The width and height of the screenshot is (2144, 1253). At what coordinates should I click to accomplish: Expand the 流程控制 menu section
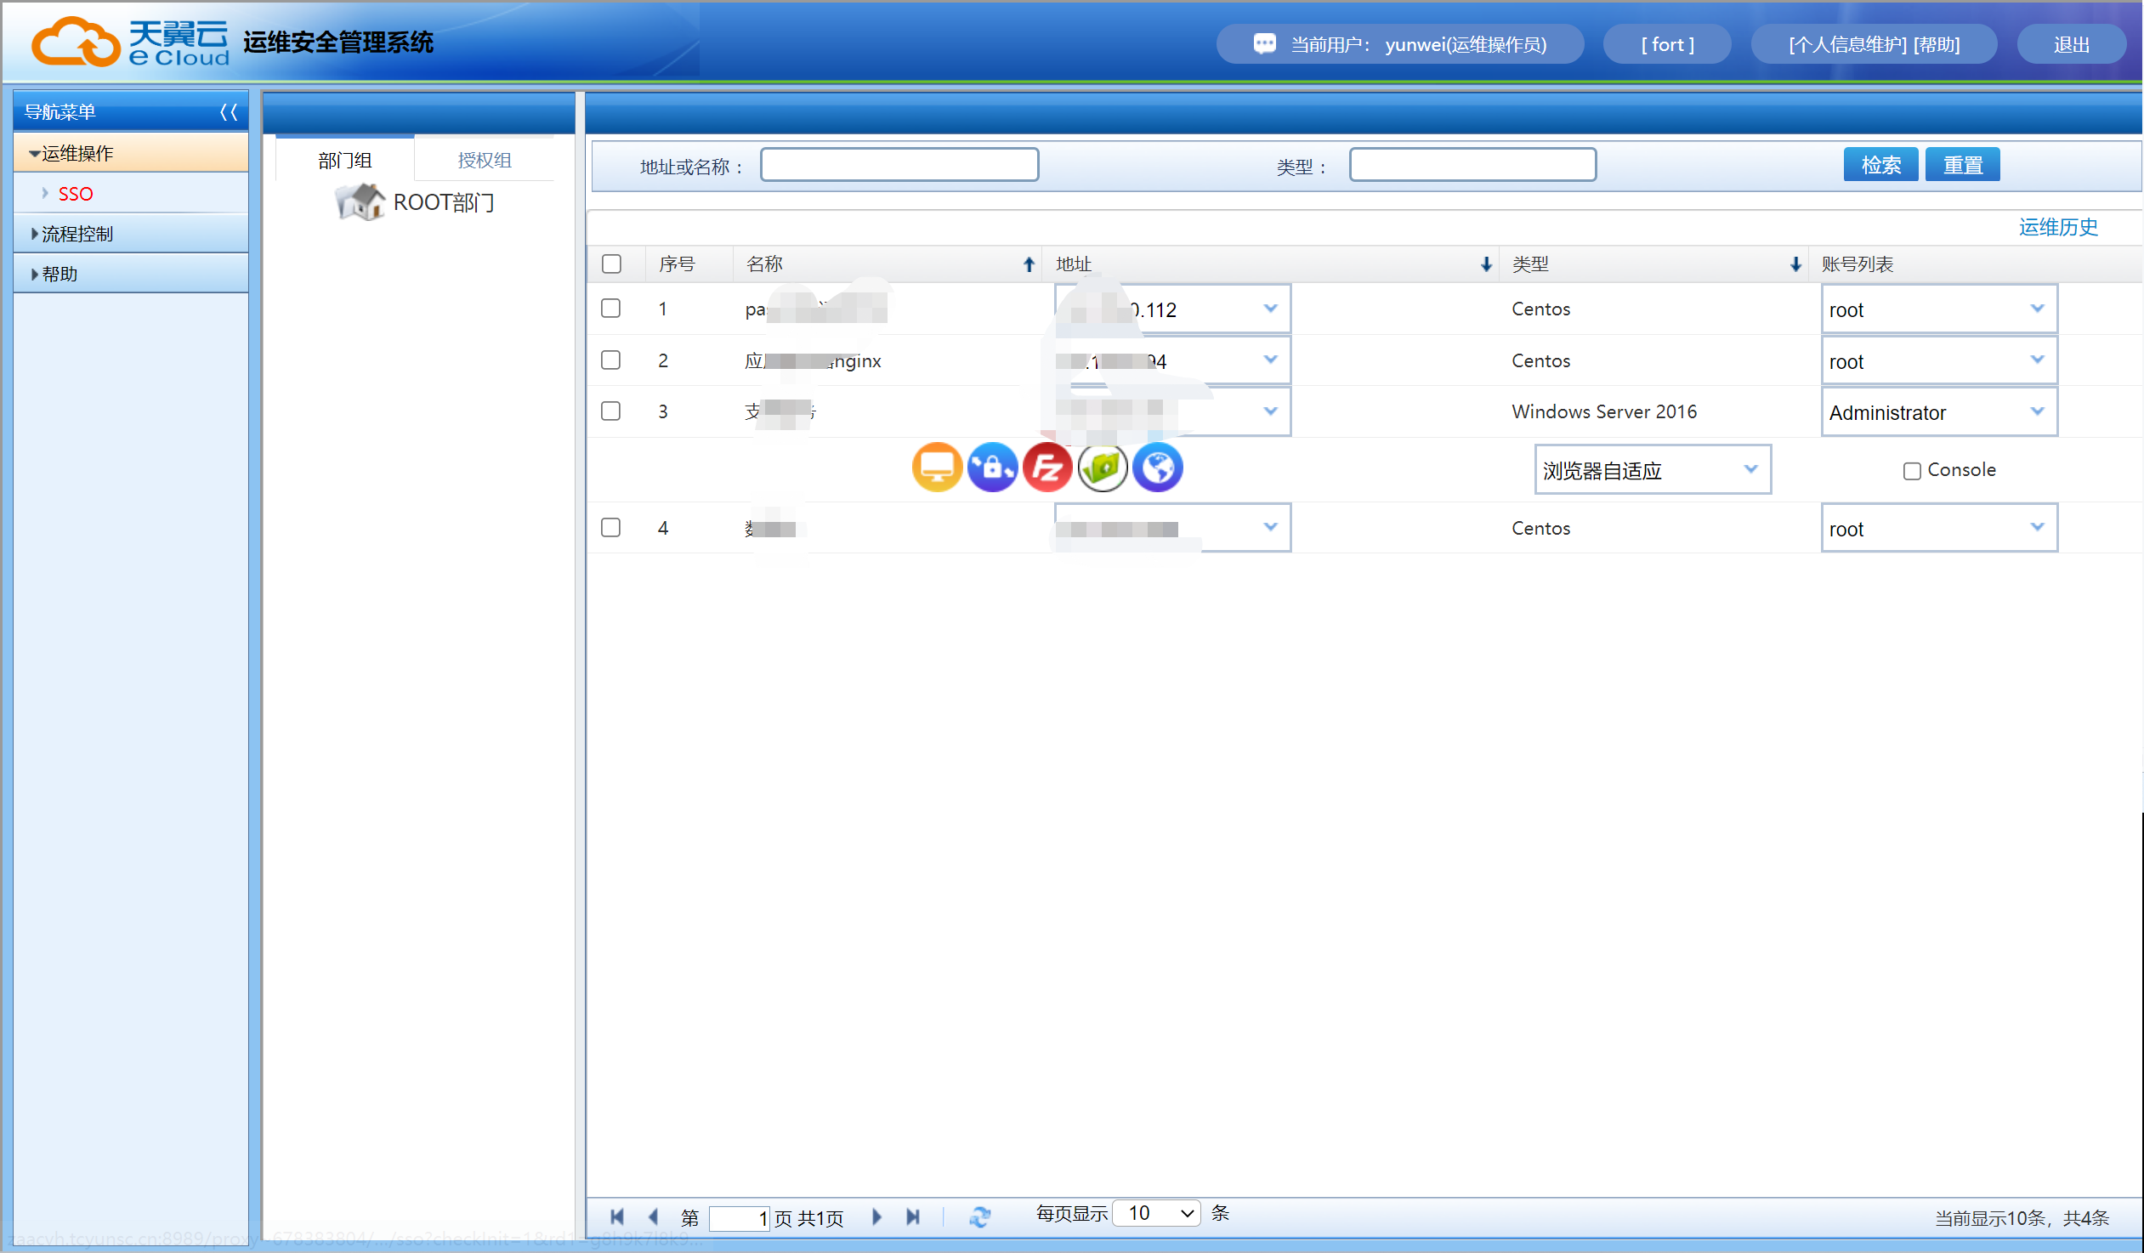[77, 234]
